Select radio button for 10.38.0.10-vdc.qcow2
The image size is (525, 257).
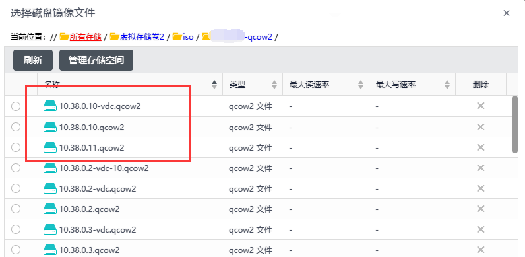[16, 106]
